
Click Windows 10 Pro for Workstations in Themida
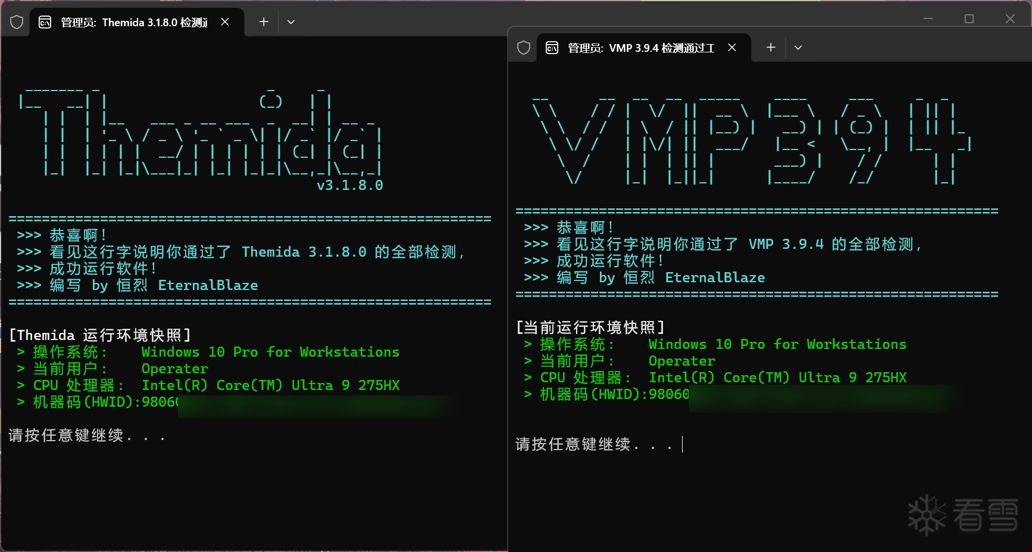(x=271, y=352)
